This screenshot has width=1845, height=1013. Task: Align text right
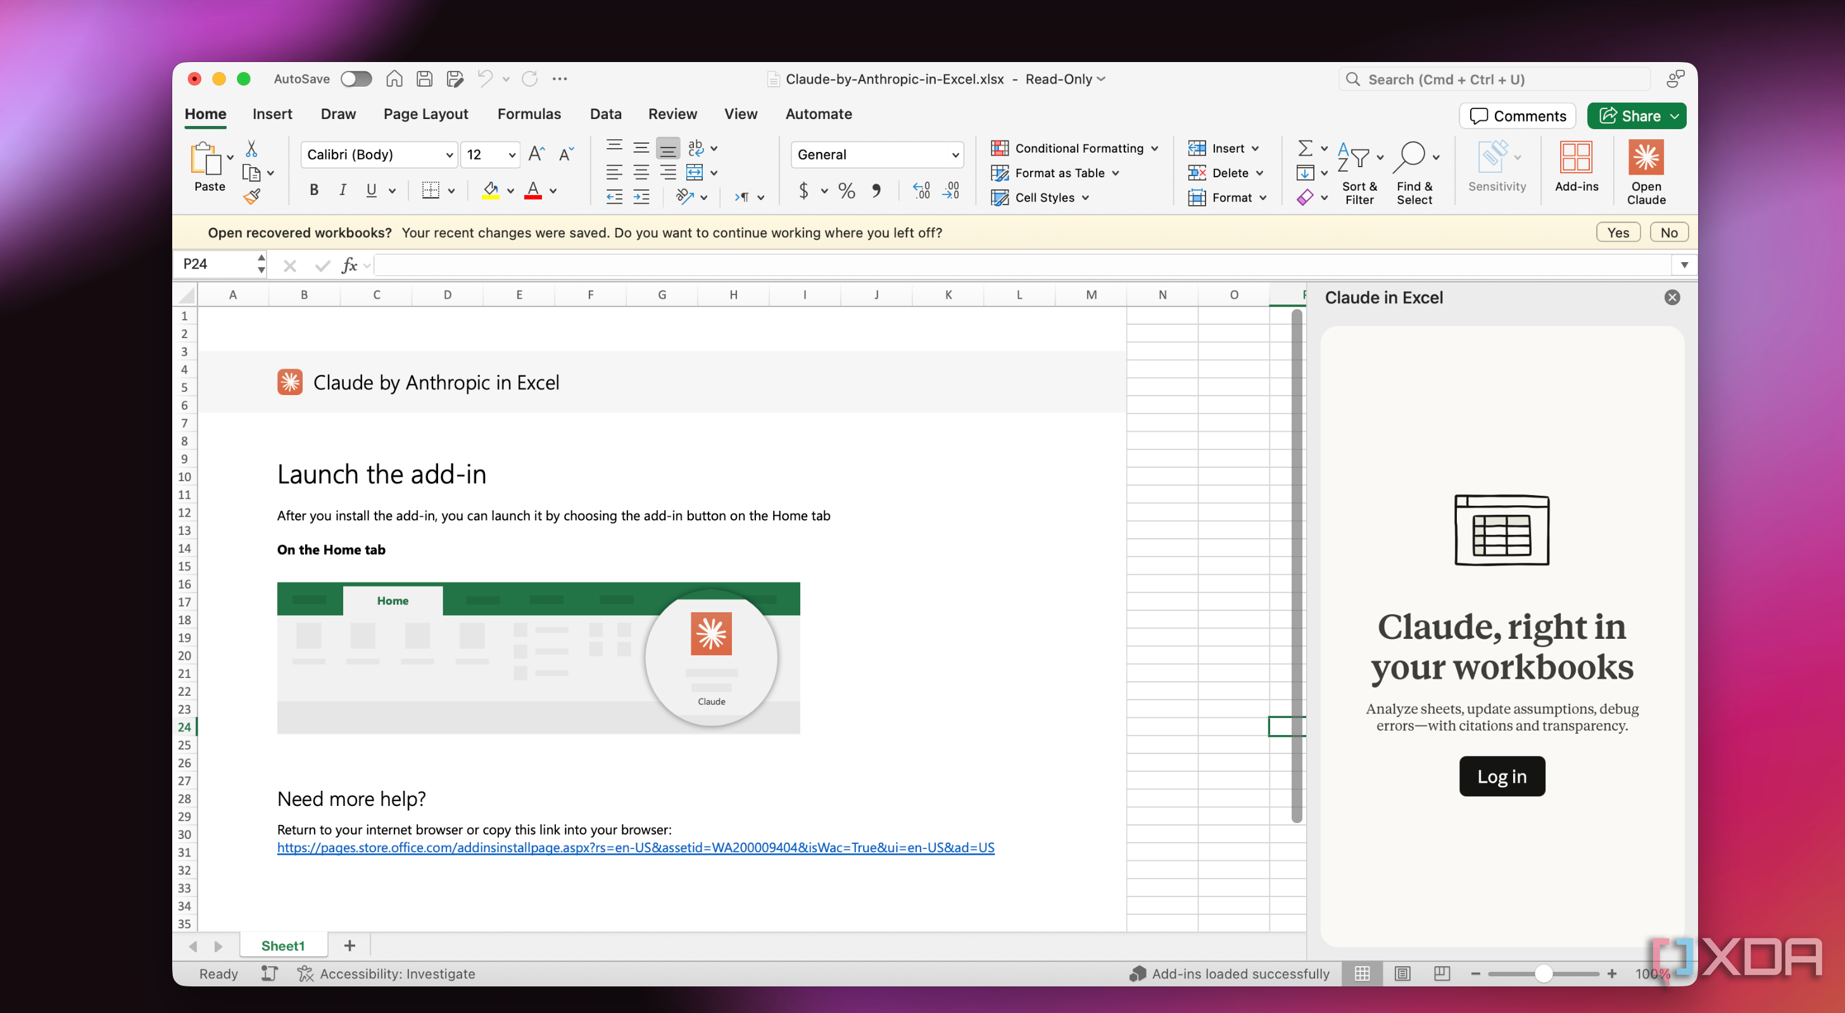(x=667, y=173)
